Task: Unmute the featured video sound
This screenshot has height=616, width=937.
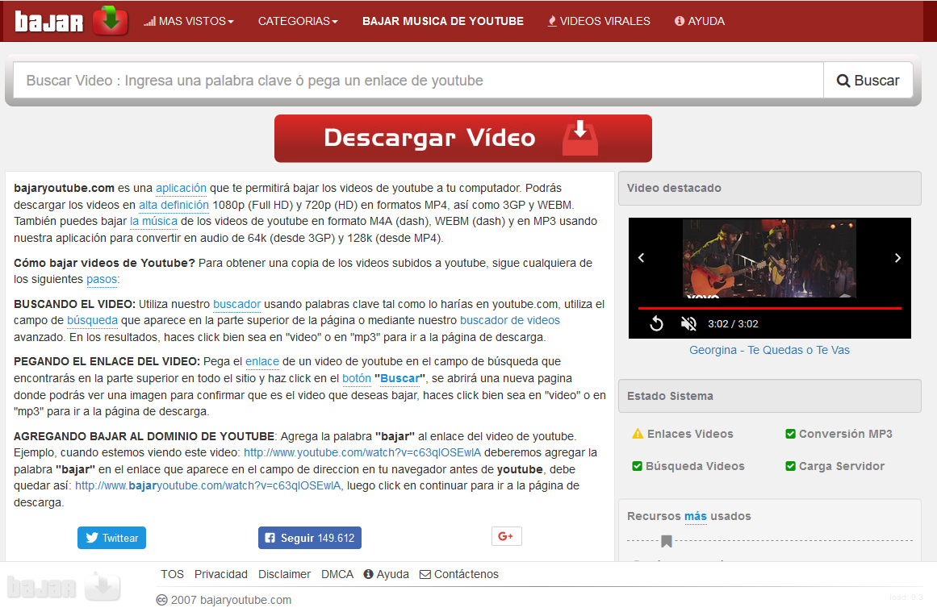Action: coord(688,323)
